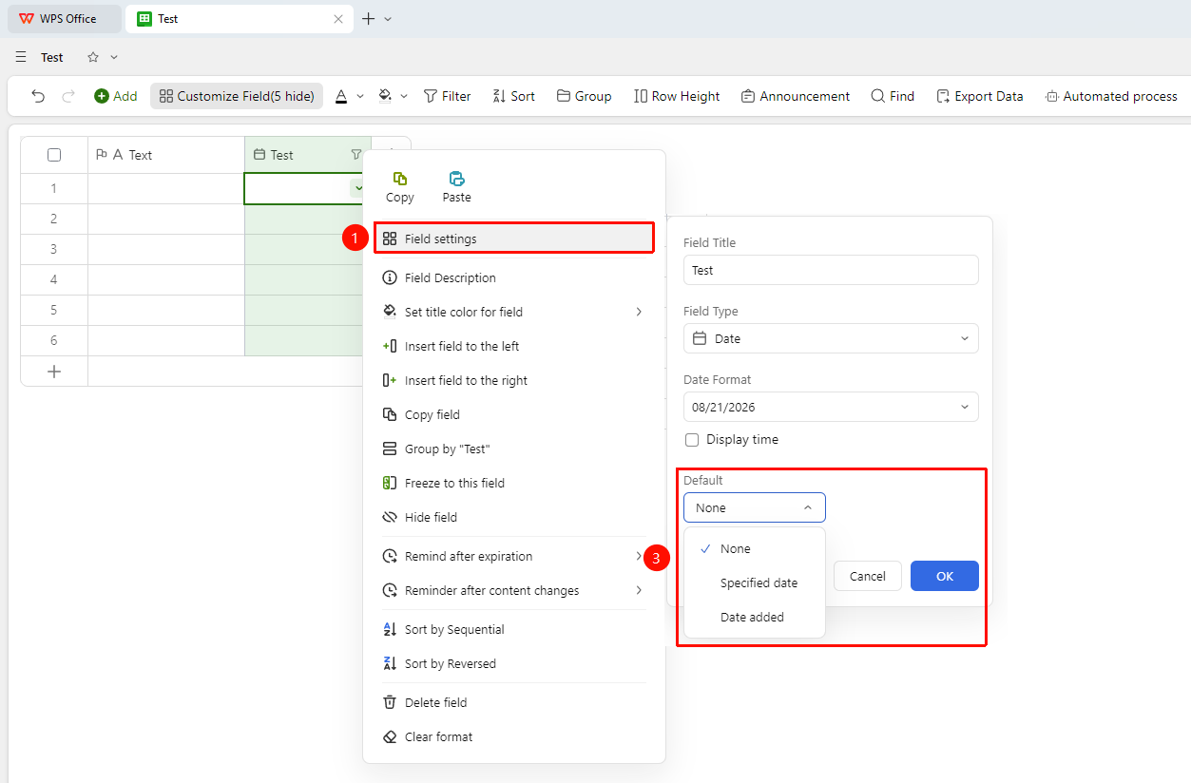Switch to the WPS Office tab
Screen dimensions: 1191x783
point(65,19)
